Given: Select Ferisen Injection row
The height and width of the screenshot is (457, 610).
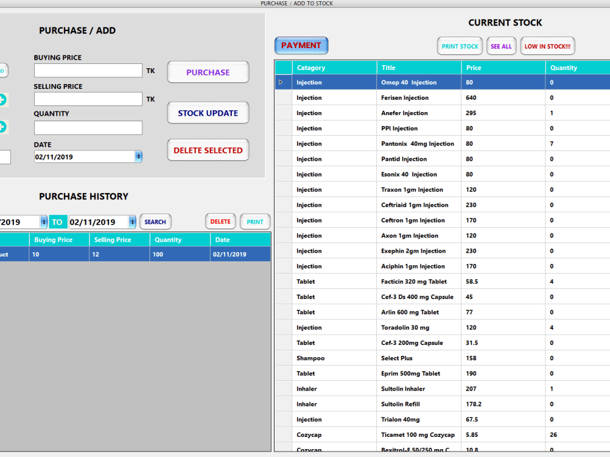Looking at the screenshot, I should click(x=443, y=97).
